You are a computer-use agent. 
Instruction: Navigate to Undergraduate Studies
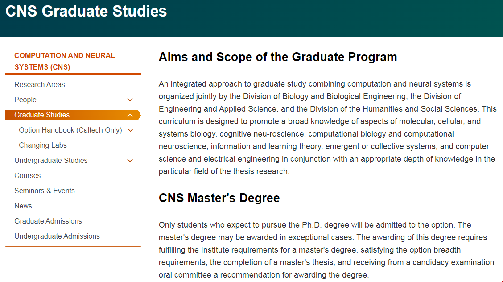pyautogui.click(x=51, y=161)
